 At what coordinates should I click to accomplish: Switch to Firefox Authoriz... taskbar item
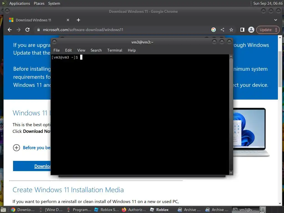tap(134, 210)
